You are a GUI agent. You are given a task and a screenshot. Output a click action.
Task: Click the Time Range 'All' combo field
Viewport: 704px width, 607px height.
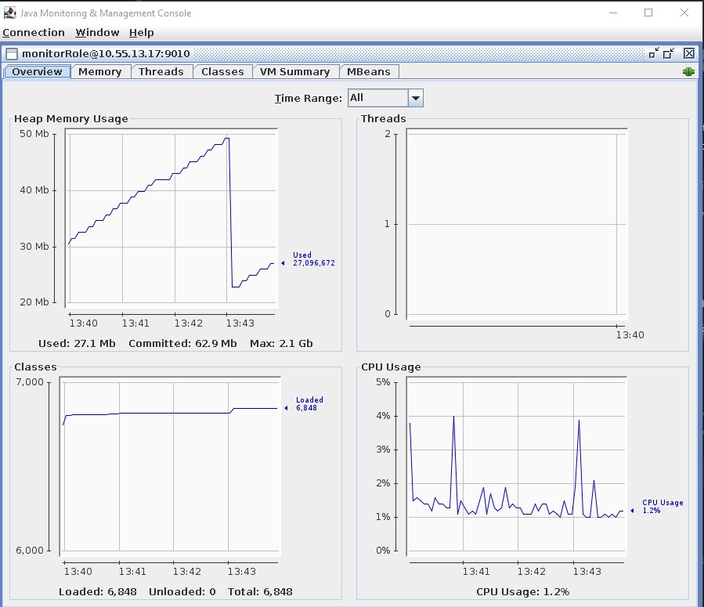coord(377,98)
